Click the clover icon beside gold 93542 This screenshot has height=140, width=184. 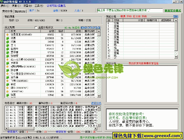click(8, 95)
